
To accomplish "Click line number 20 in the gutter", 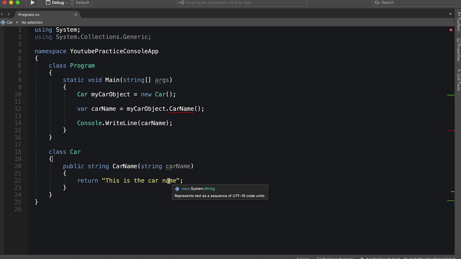I will [x=18, y=166].
